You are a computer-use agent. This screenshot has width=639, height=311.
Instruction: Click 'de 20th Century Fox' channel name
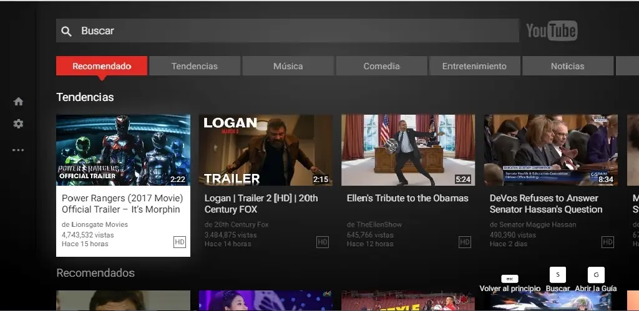coord(237,225)
